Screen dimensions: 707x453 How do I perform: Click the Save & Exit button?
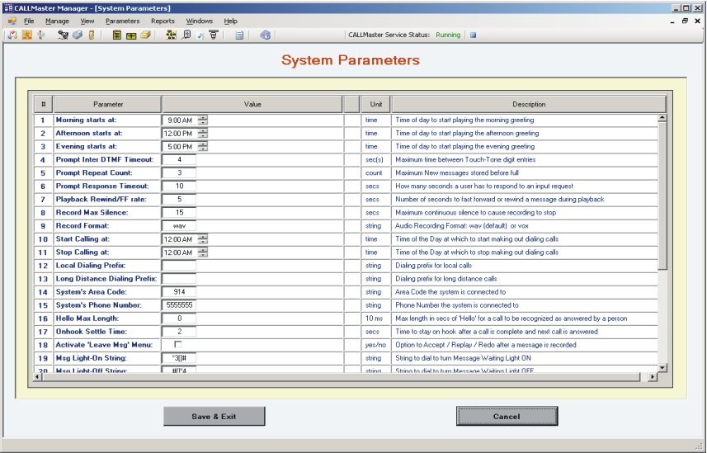pos(214,416)
